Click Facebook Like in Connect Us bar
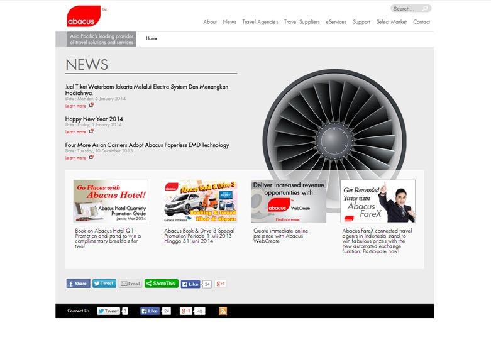Image resolution: width=491 pixels, height=337 pixels. pyautogui.click(x=150, y=311)
